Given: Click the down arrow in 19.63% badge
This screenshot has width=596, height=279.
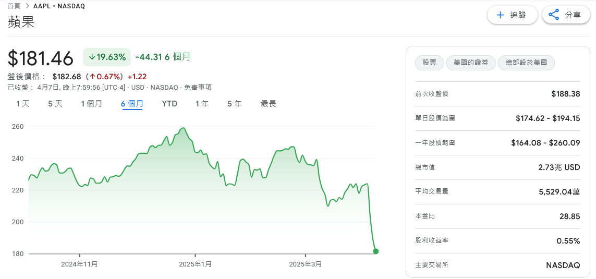Looking at the screenshot, I should (92, 57).
